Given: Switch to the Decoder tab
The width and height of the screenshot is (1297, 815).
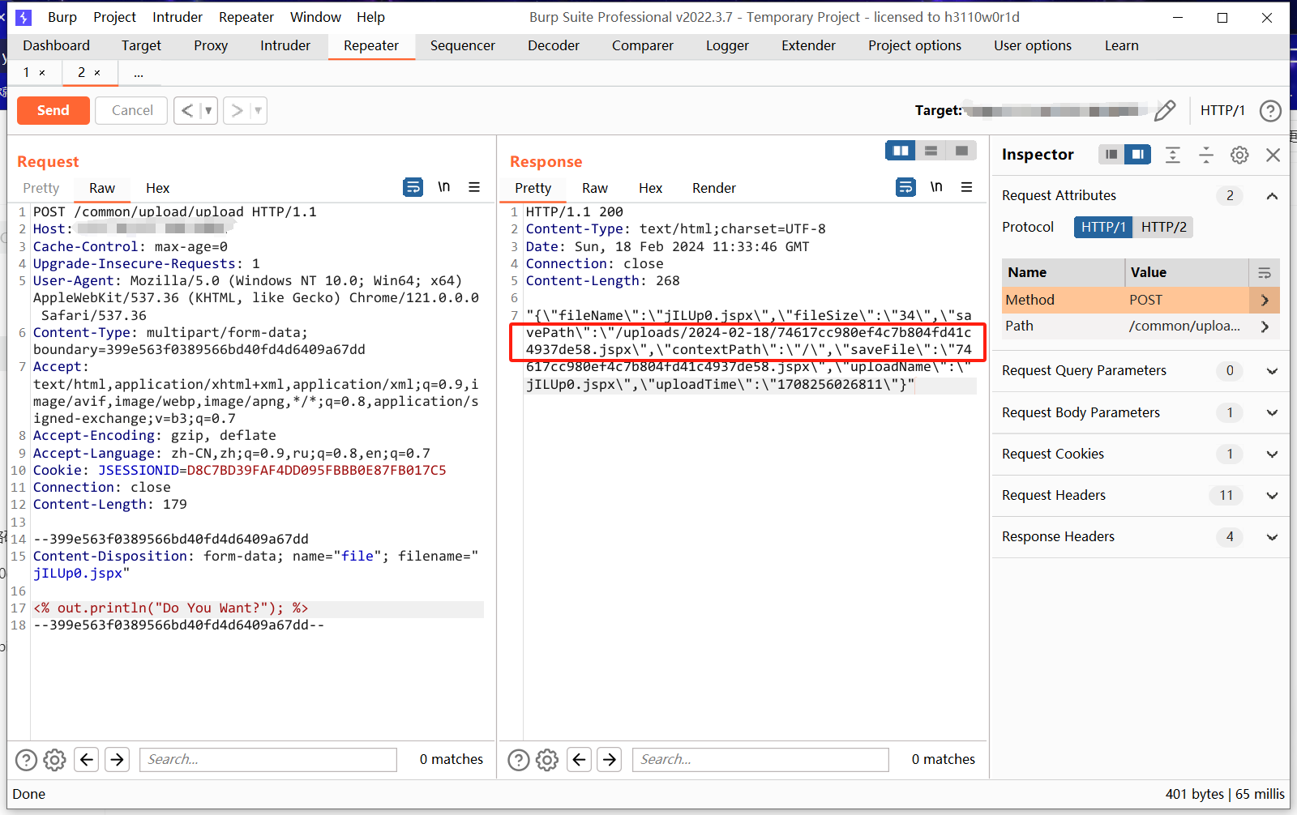Looking at the screenshot, I should click(x=554, y=45).
